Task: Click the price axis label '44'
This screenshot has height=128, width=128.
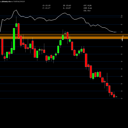Action: tap(122, 54)
